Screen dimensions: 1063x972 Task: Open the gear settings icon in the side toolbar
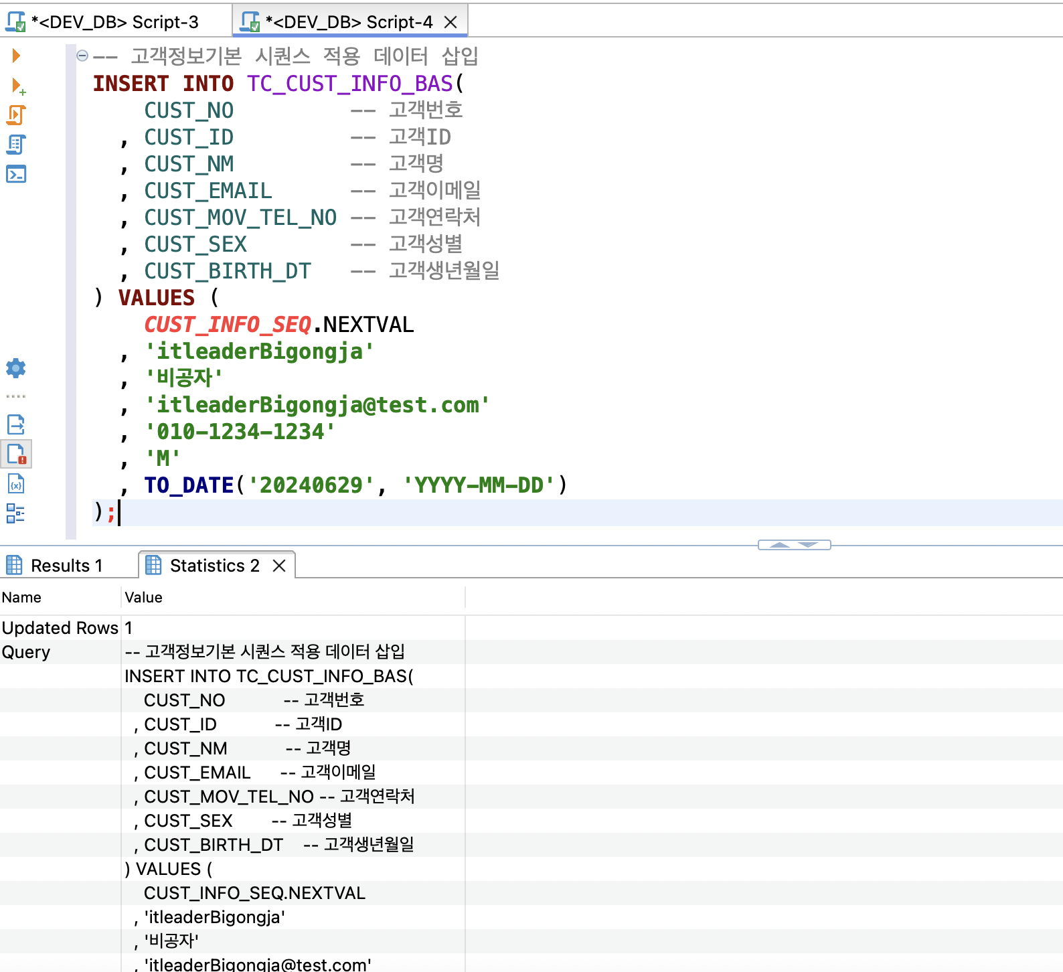15,368
